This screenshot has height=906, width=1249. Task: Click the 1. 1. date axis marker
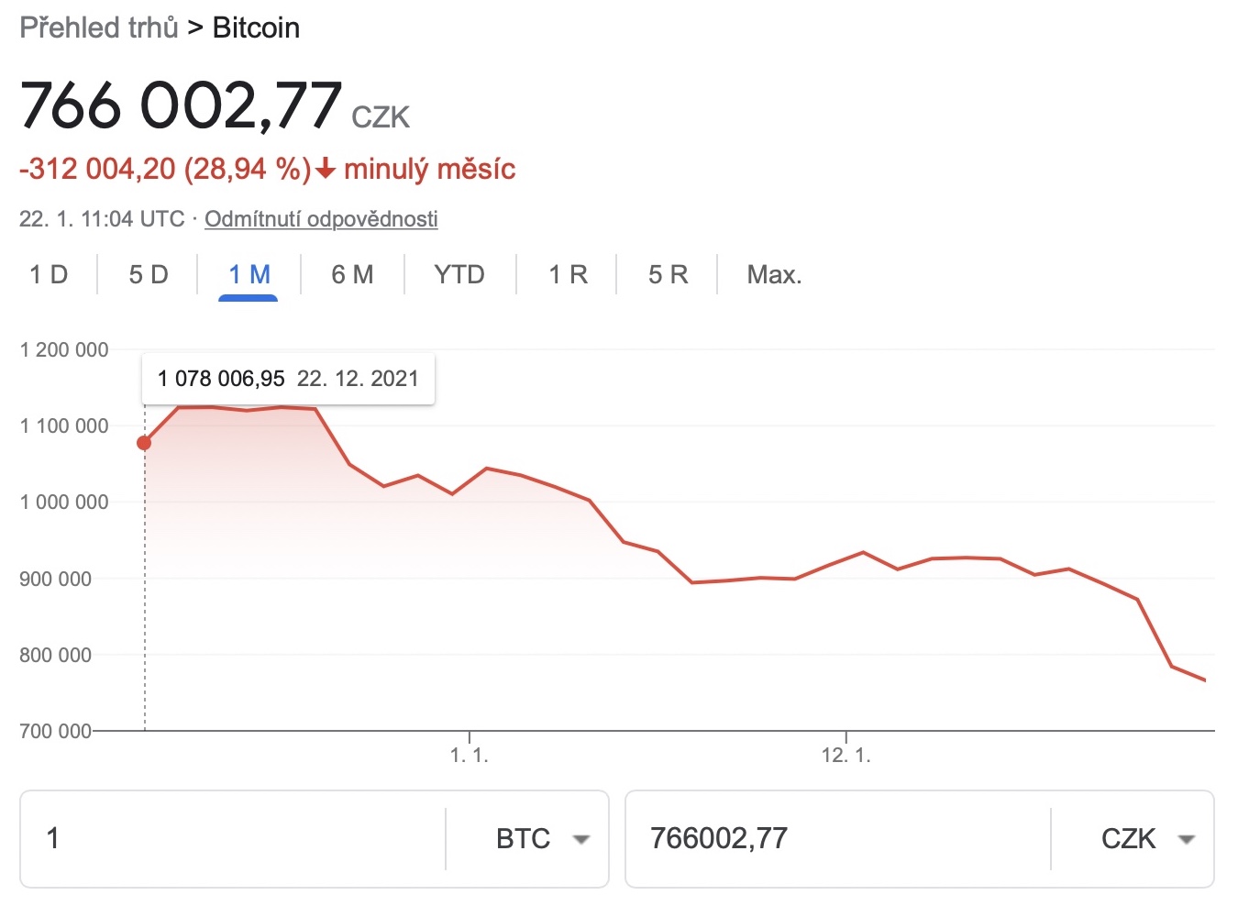tap(470, 755)
